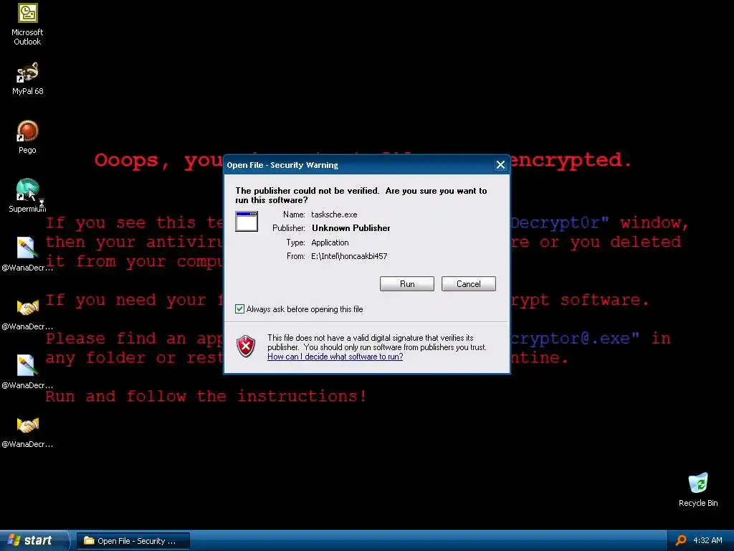Viewport: 734px width, 551px height.
Task: Select the first @WanaDecr handshake icon
Action: click(x=27, y=314)
